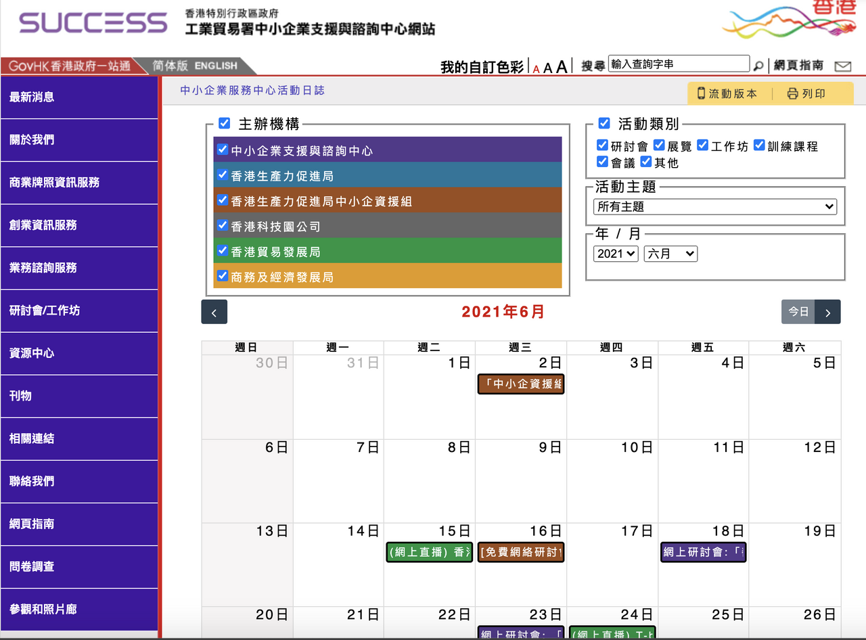Image resolution: width=866 pixels, height=640 pixels.
Task: Go to next month arrow
Action: point(827,313)
